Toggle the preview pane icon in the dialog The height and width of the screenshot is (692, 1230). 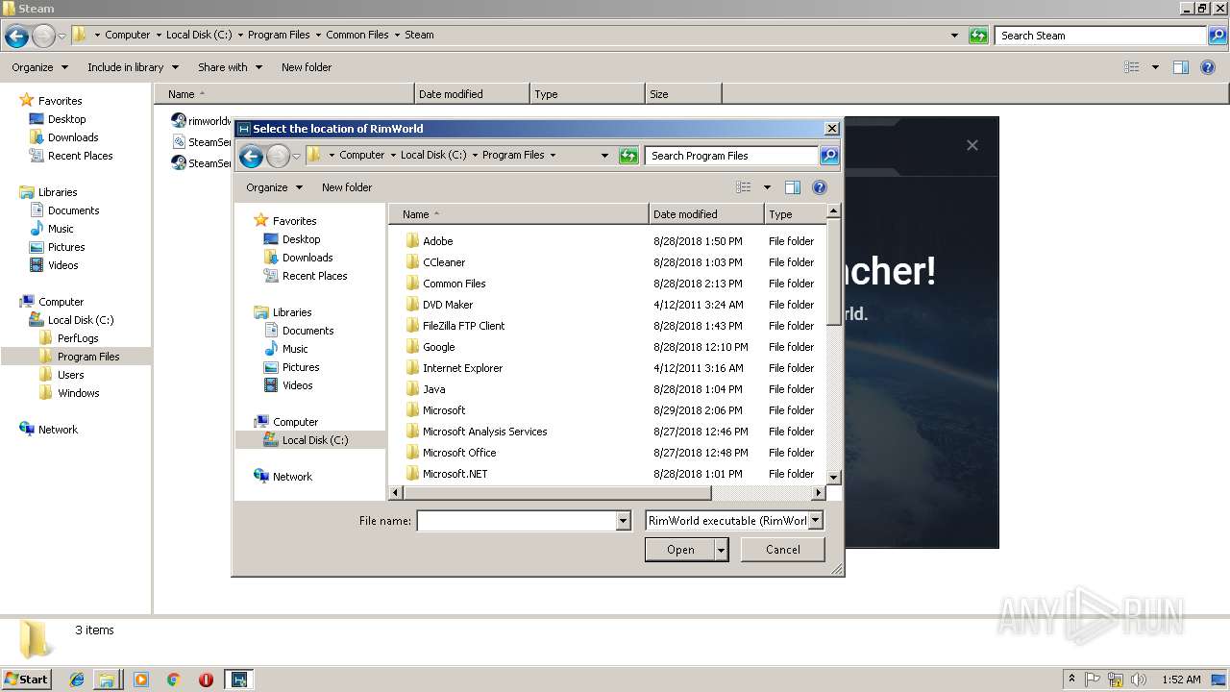pos(793,187)
